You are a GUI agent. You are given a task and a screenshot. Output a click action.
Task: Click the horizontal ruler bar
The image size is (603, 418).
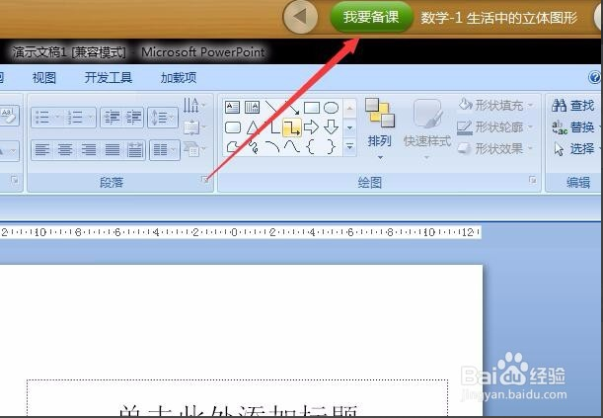click(x=241, y=232)
